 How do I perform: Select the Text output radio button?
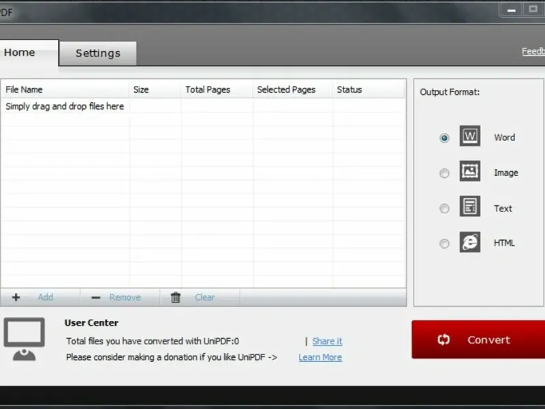coord(444,209)
